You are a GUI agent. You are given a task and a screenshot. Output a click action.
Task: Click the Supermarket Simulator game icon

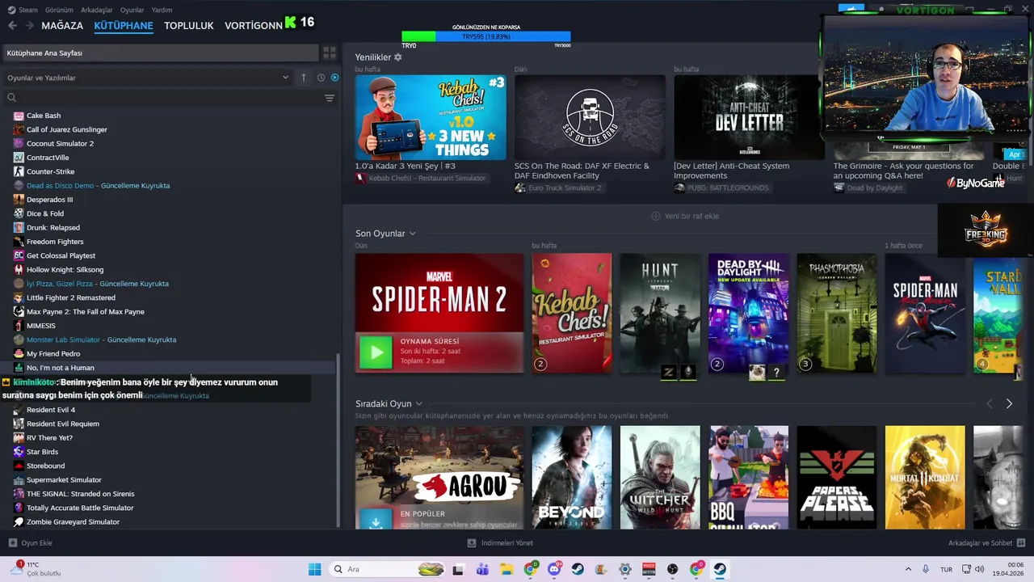tap(19, 479)
